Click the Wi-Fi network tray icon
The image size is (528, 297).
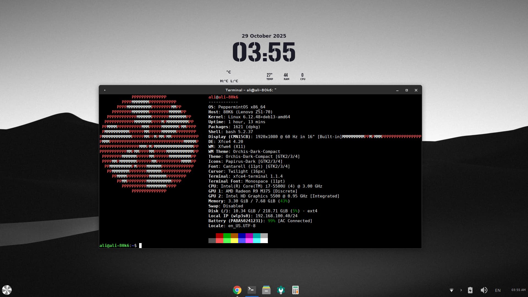click(x=451, y=290)
